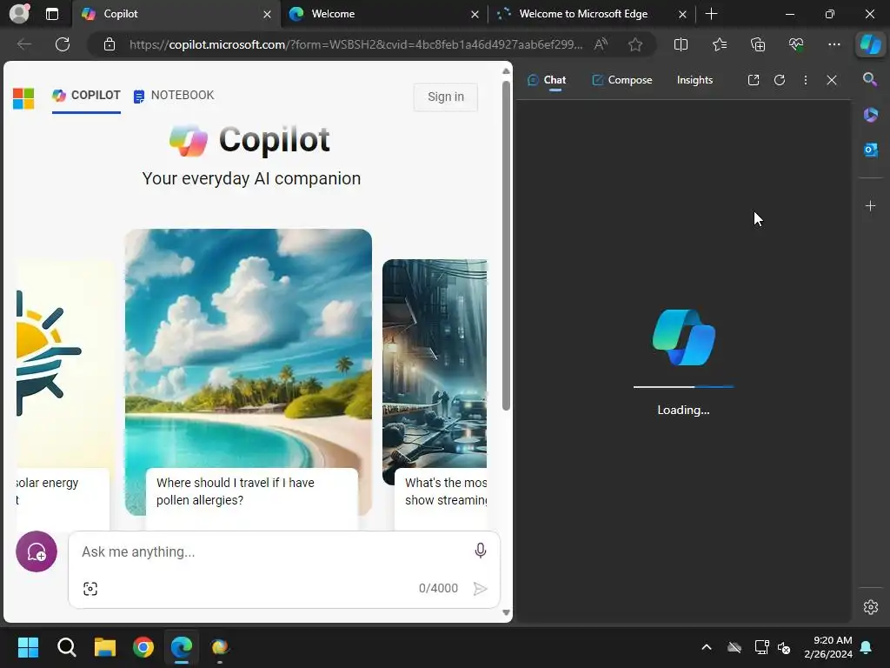Show hidden system tray icons
Image resolution: width=890 pixels, height=668 pixels.
tap(707, 647)
